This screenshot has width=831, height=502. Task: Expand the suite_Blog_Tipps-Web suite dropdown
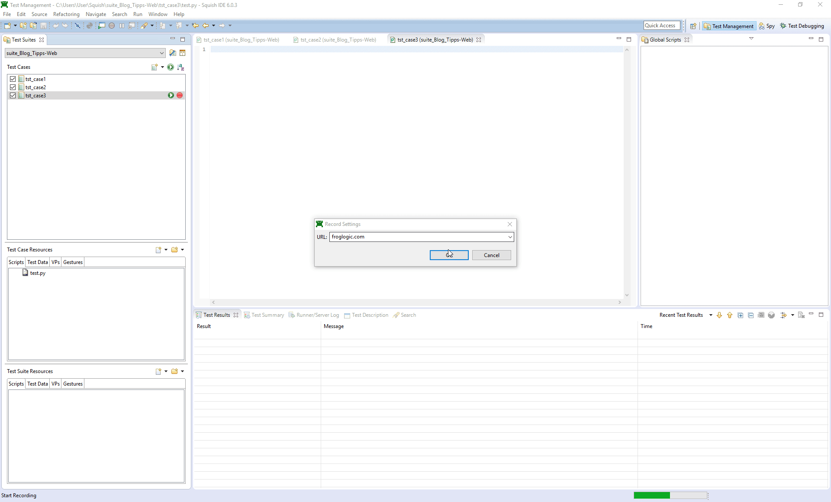(161, 53)
